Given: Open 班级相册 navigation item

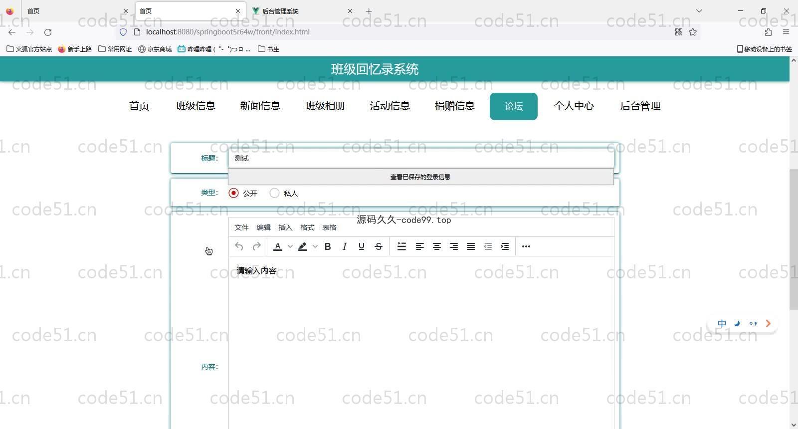Looking at the screenshot, I should click(325, 106).
